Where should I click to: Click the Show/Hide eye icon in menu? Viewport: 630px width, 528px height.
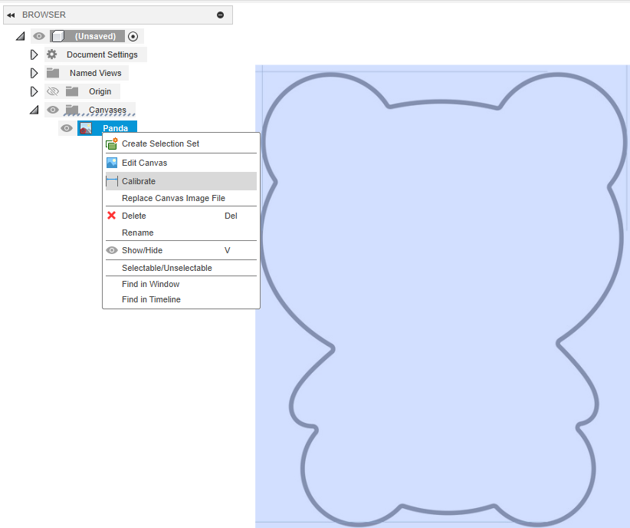(112, 250)
